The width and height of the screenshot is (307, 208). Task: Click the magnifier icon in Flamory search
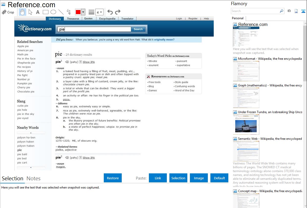pos(281,11)
